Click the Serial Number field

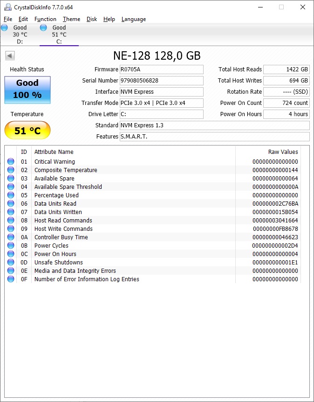[162, 81]
